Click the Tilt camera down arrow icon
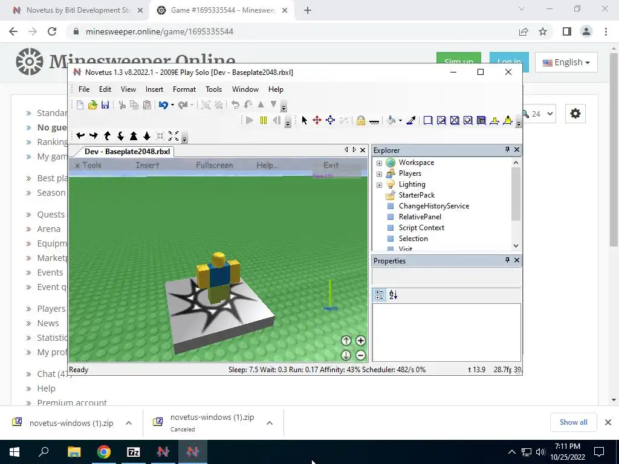619x464 pixels. pos(120,136)
